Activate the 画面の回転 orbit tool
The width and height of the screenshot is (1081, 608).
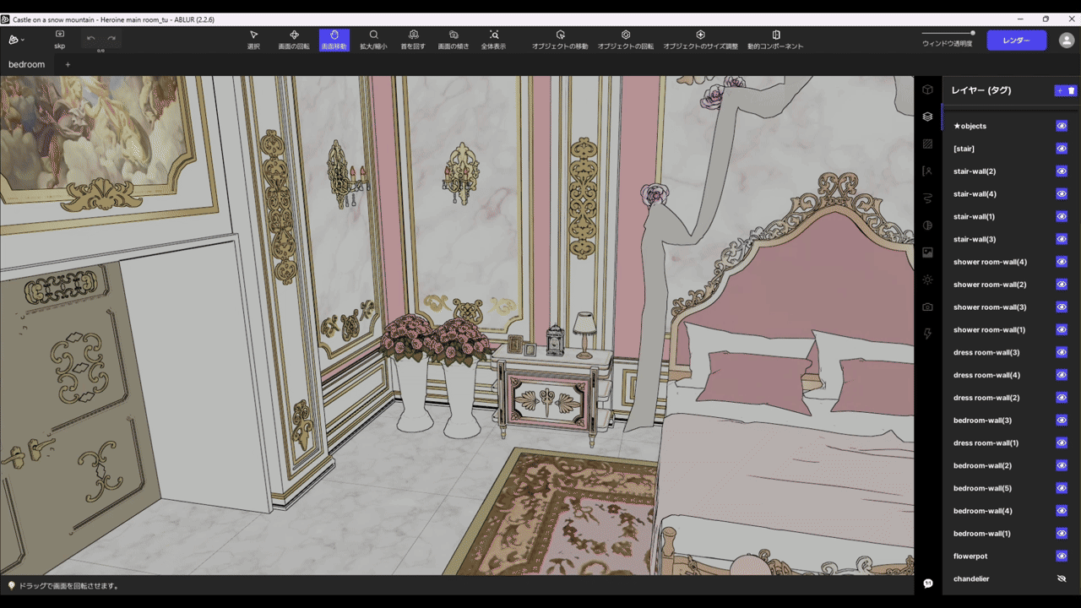coord(294,40)
